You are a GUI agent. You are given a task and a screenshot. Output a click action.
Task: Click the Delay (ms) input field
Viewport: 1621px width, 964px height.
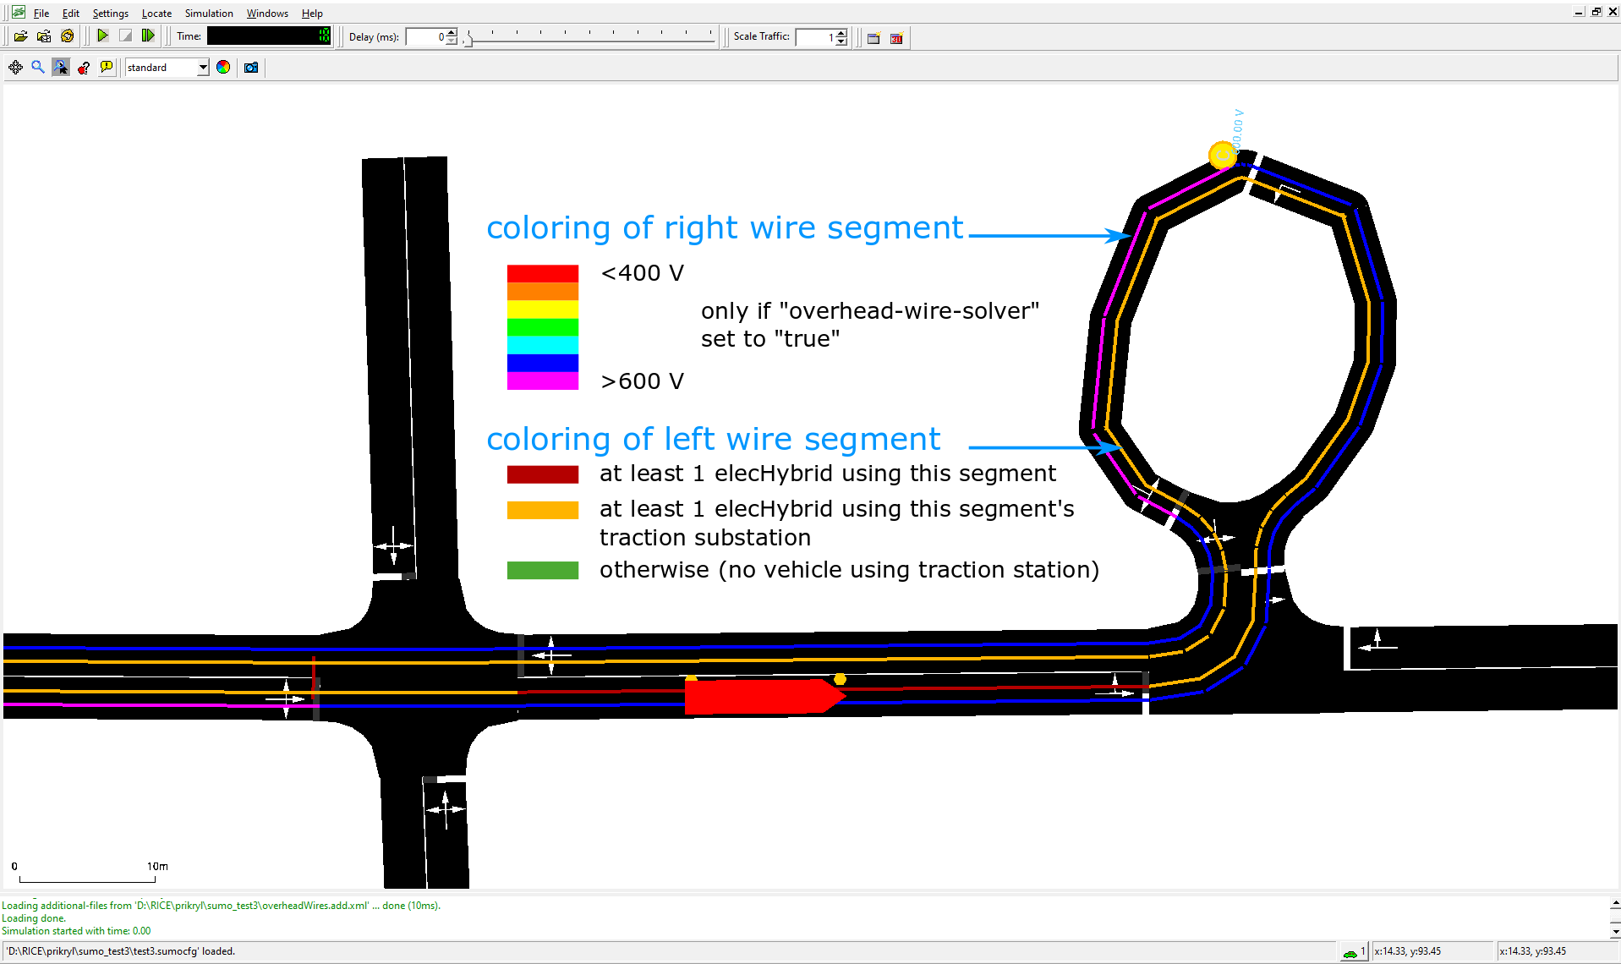425,37
